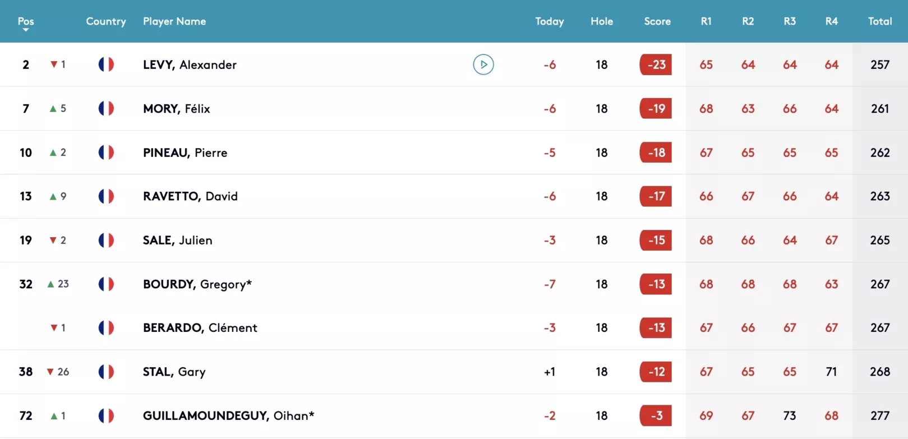
Task: Click the green up arrow for RAVETTO, David
Action: (x=53, y=196)
